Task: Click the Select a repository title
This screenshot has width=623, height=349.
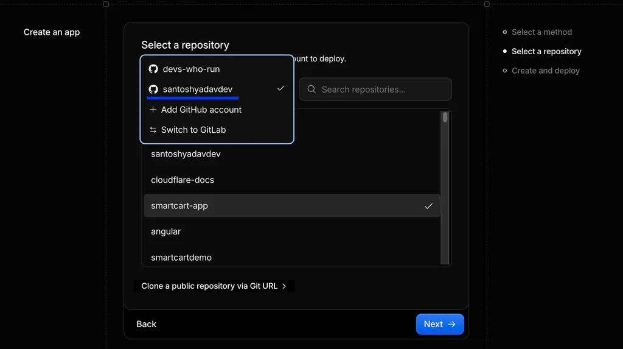Action: [185, 45]
